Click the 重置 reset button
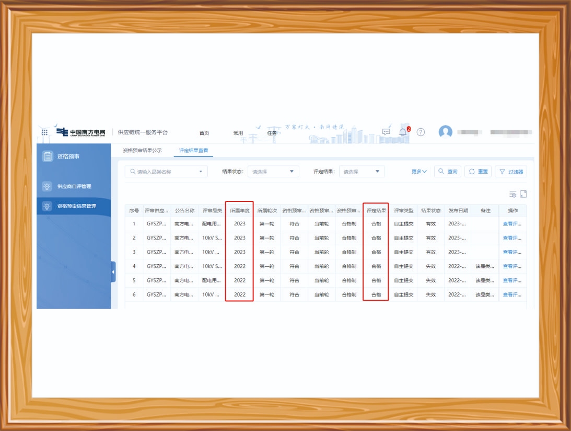Screen dimensions: 571x431 coord(478,172)
